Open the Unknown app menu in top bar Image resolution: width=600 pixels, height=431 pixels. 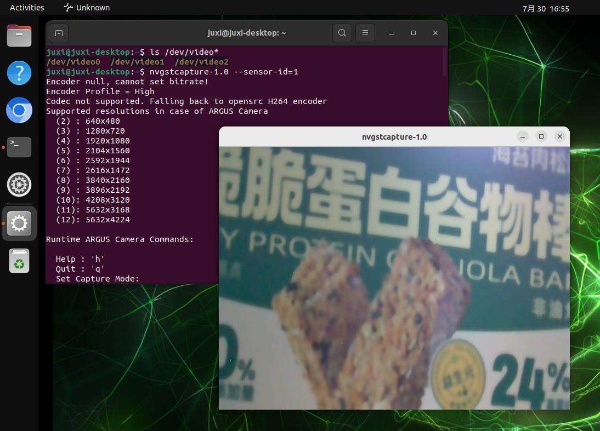click(87, 8)
